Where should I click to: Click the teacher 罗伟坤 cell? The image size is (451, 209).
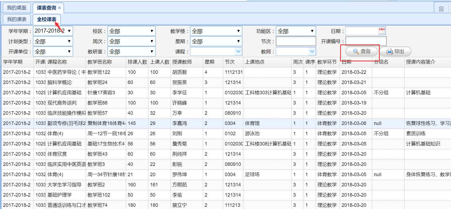pyautogui.click(x=186, y=175)
